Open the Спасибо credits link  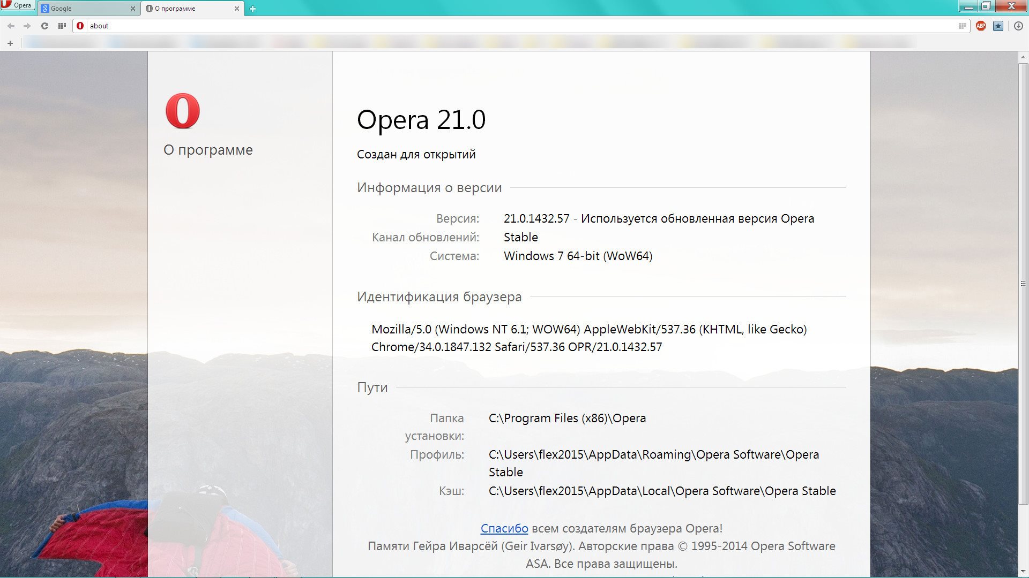pyautogui.click(x=504, y=528)
